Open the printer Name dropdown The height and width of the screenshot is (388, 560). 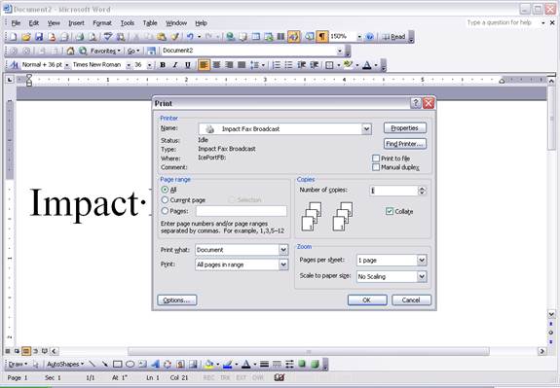point(366,129)
